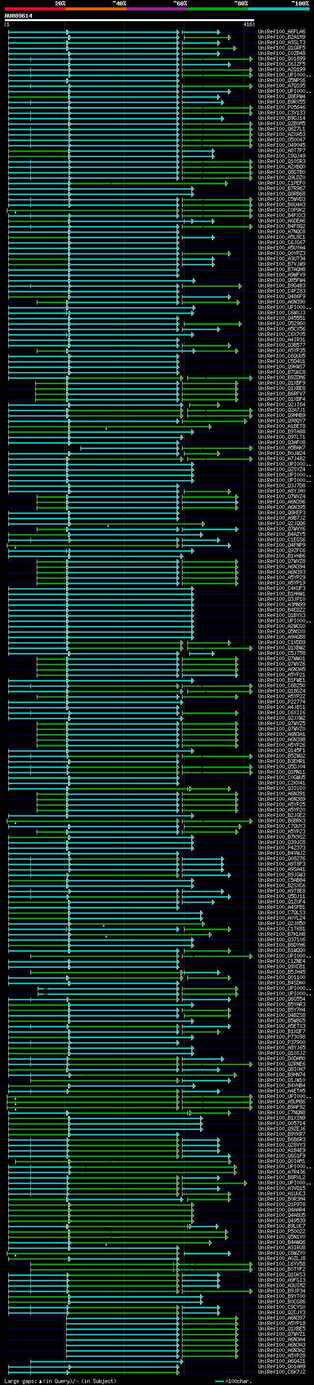Select hit UniRef100_P37900
Image resolution: width=314 pixels, height=1385 pixels.
pos(282,1043)
